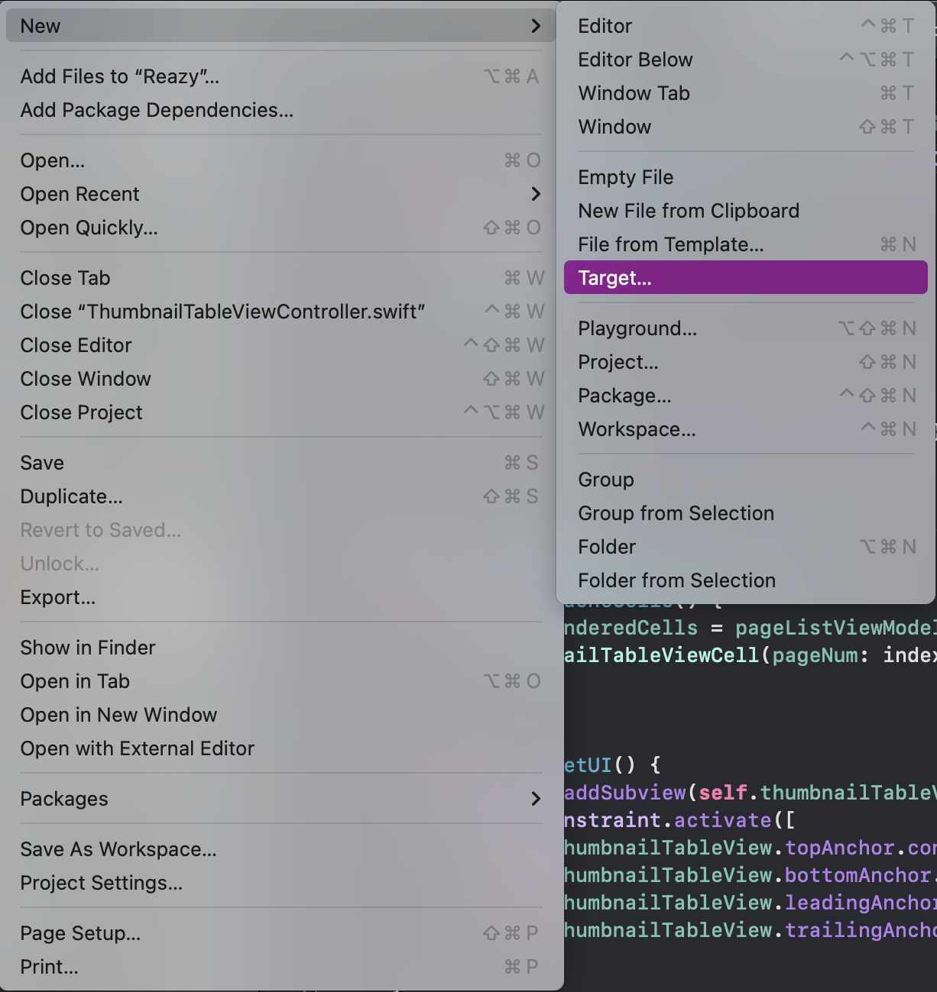Open Project Settings...
Image resolution: width=937 pixels, height=992 pixels.
click(x=101, y=883)
